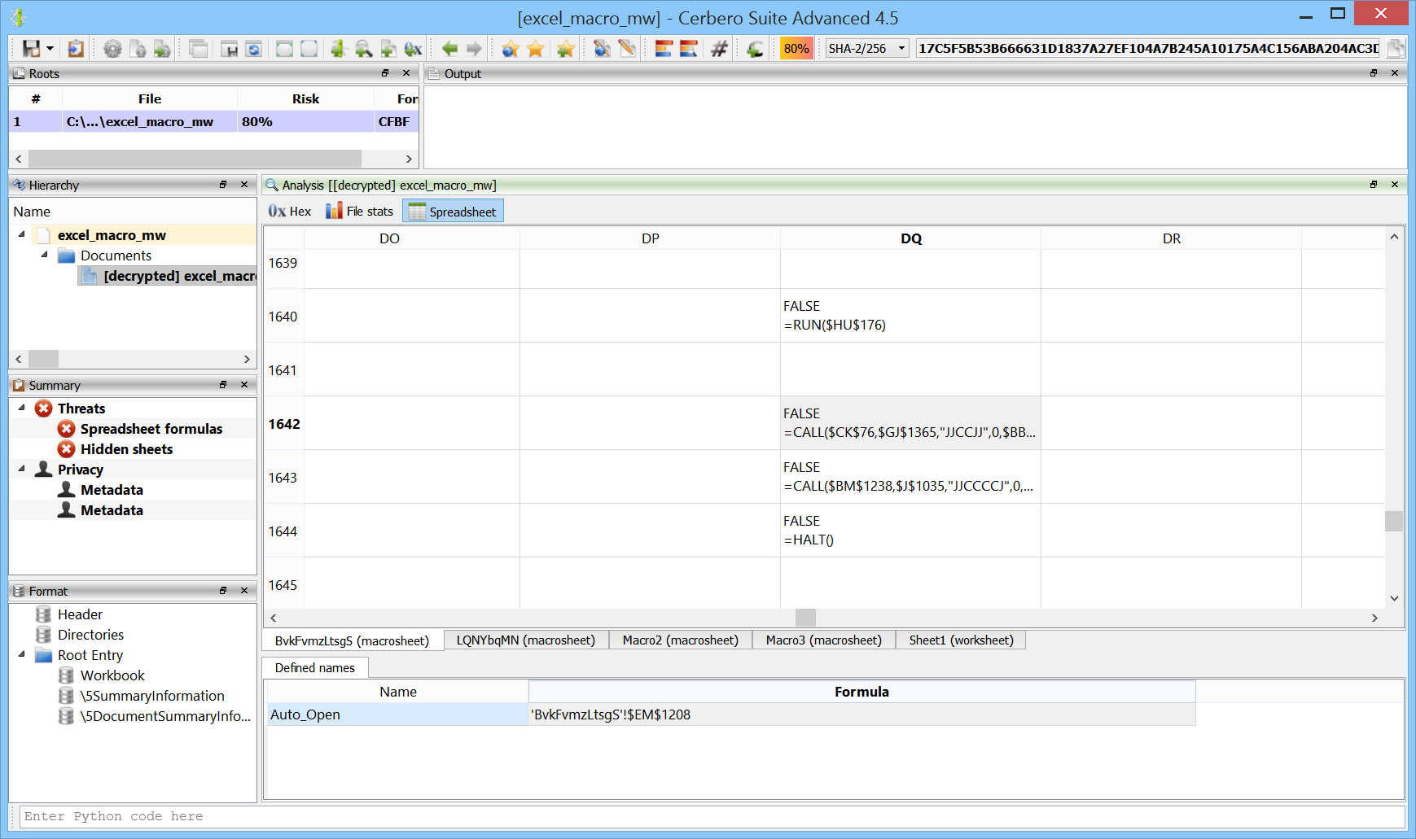Click the document with gear icon
This screenshot has height=839, width=1416.
(x=138, y=49)
